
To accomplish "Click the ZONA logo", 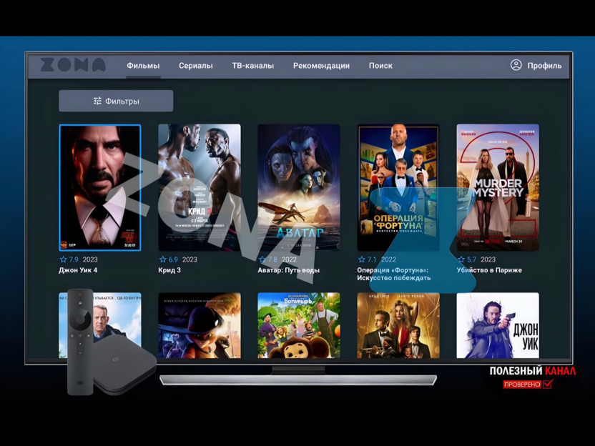I will pyautogui.click(x=73, y=65).
